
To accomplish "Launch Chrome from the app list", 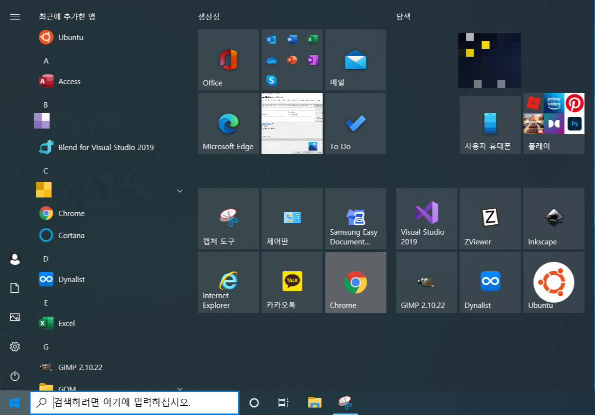I will tap(110, 213).
